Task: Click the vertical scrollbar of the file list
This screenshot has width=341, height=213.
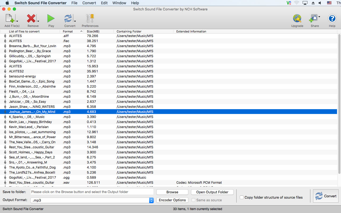Action: [x=339, y=104]
